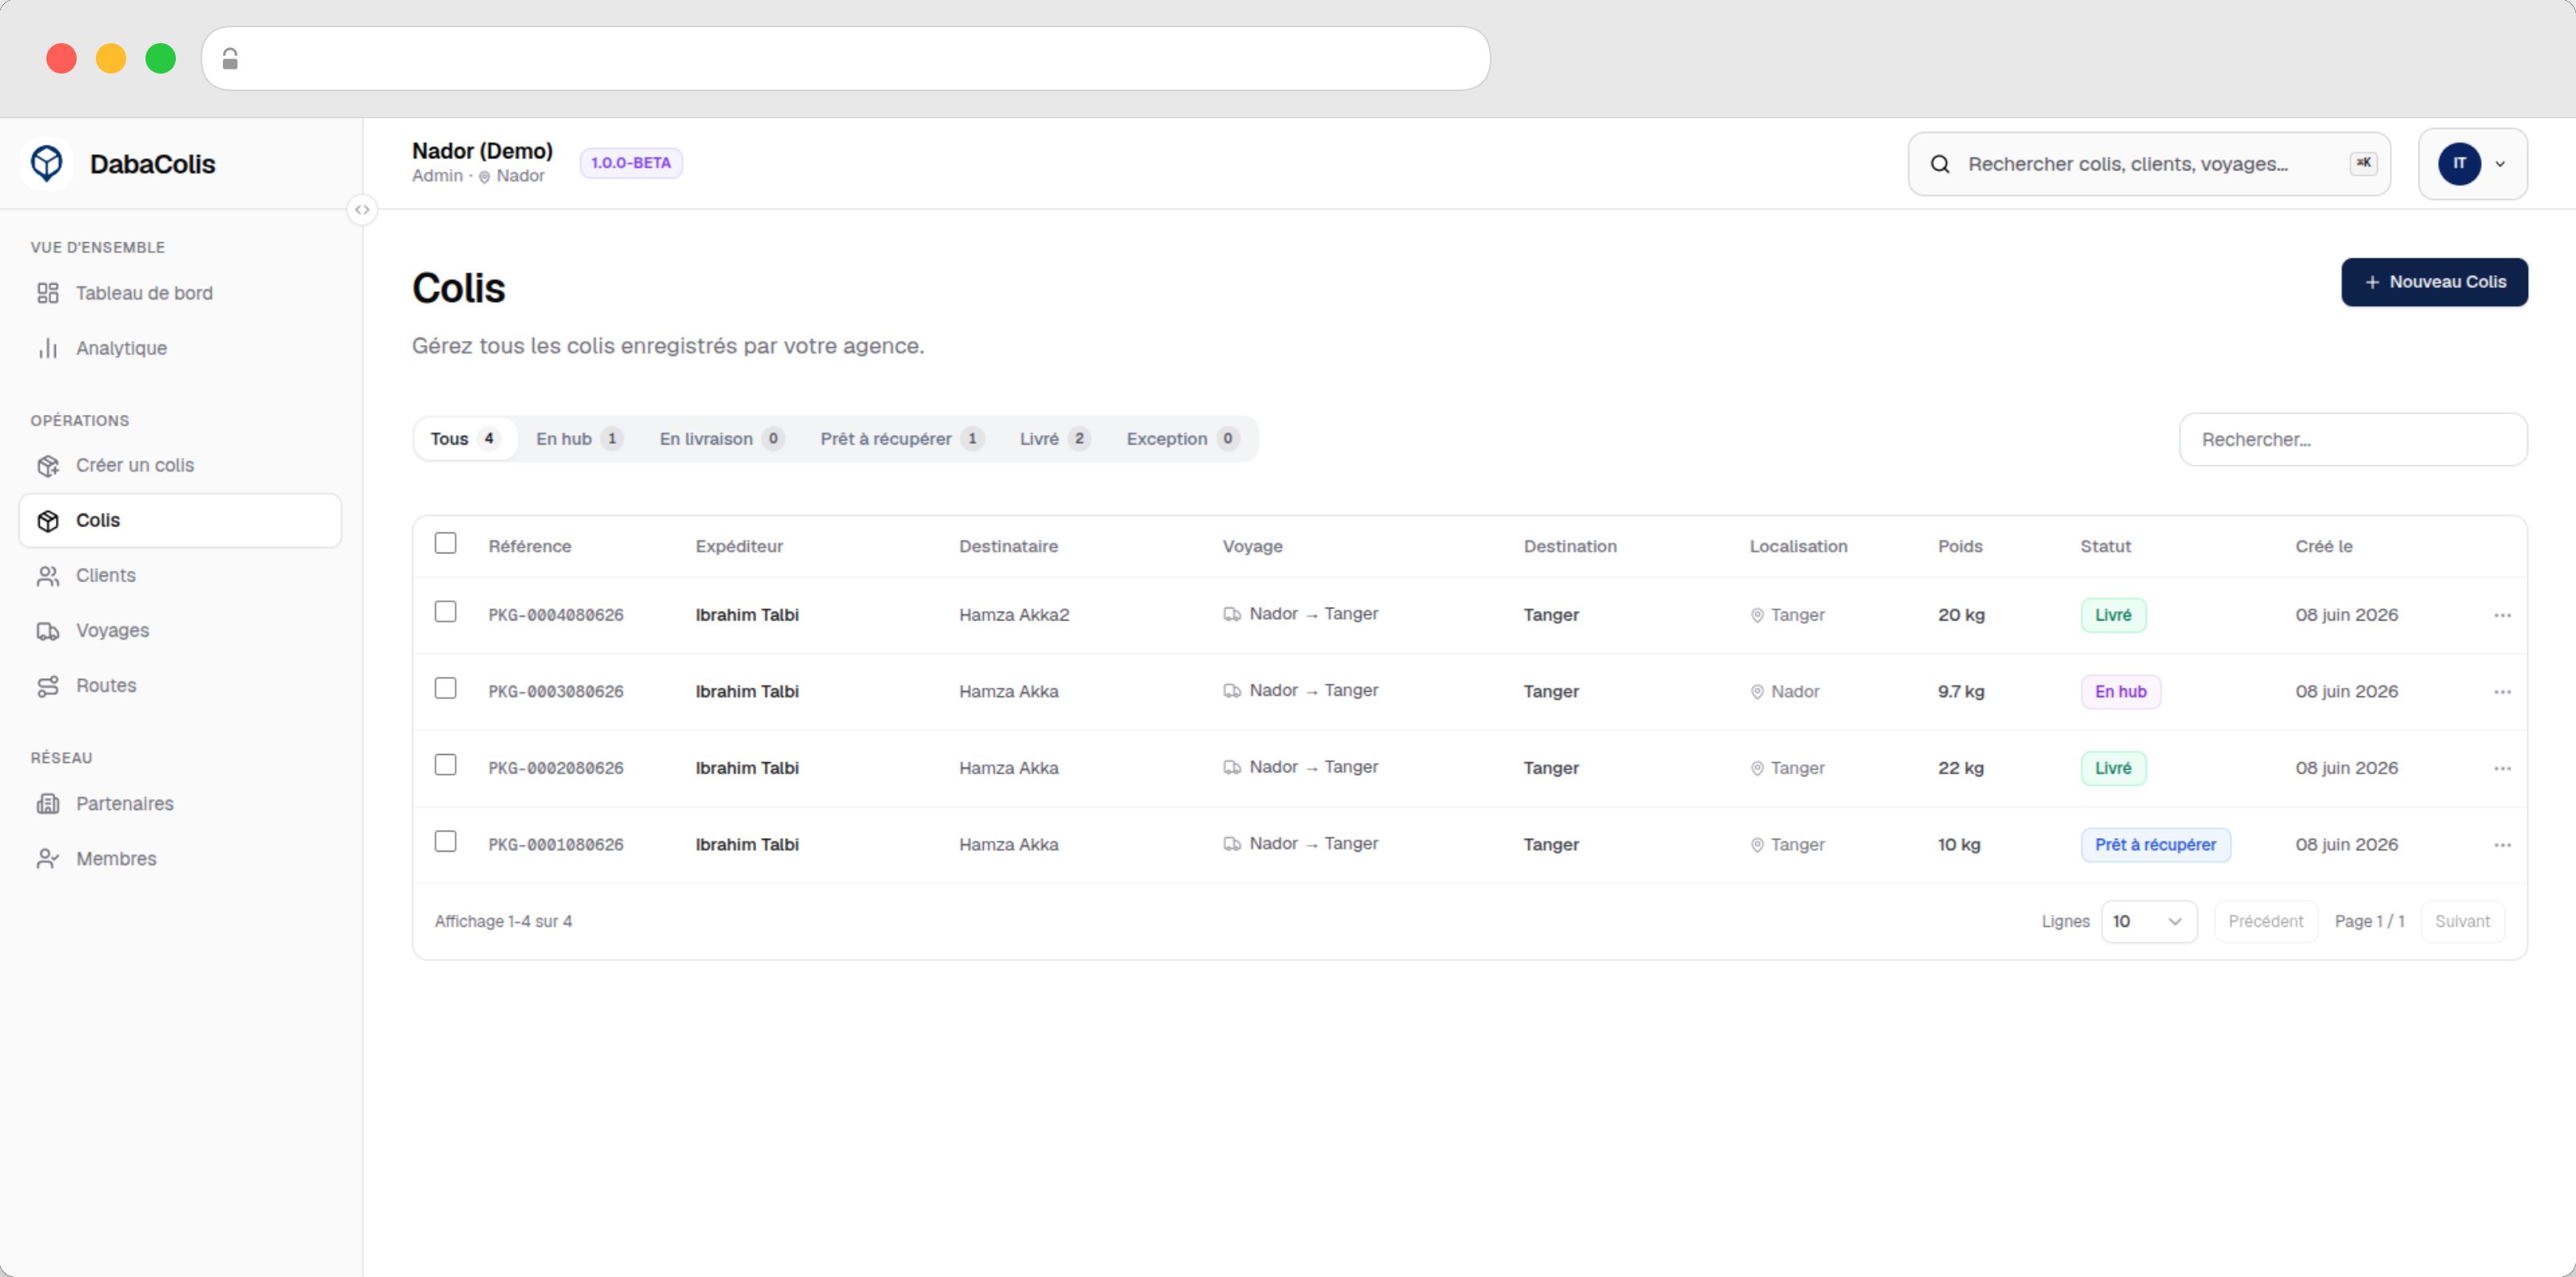
Task: Check the PKG-0004080626 row checkbox
Action: [x=445, y=612]
